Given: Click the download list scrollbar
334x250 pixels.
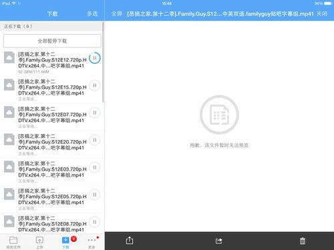Looking at the screenshot, I should tap(103, 62).
